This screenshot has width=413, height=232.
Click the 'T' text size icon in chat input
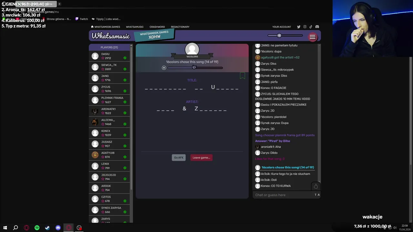[316, 195]
